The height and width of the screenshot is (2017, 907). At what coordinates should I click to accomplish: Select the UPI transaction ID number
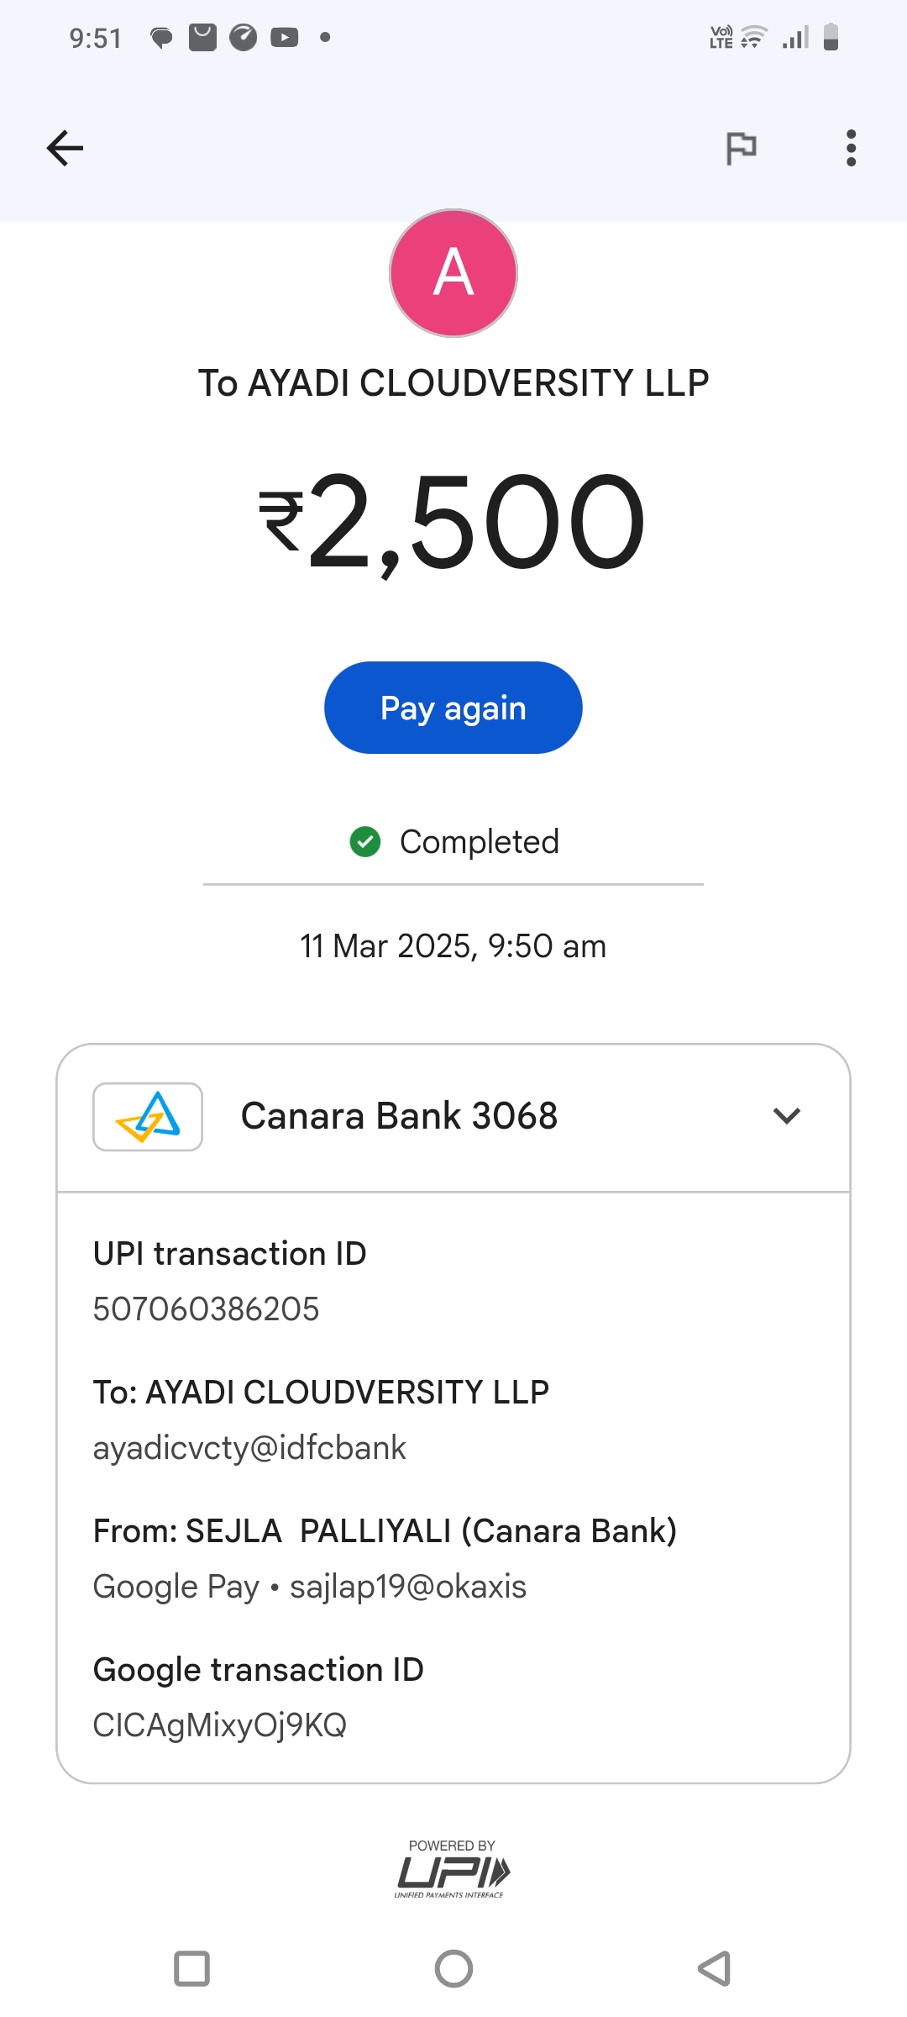(207, 1309)
